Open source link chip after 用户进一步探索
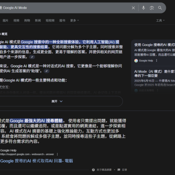 pyautogui.click(x=32, y=57)
